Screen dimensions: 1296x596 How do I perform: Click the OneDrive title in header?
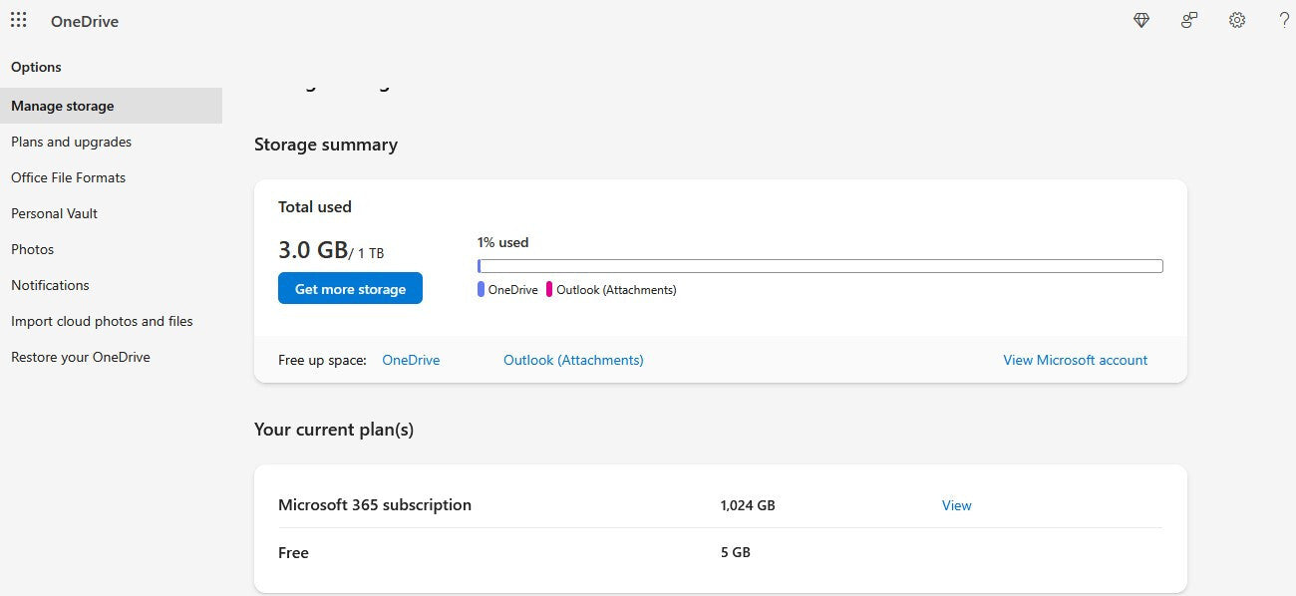(85, 21)
